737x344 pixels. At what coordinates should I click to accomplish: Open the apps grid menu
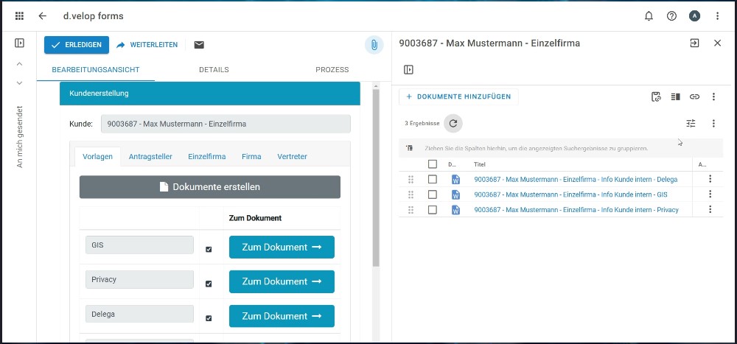pos(19,16)
